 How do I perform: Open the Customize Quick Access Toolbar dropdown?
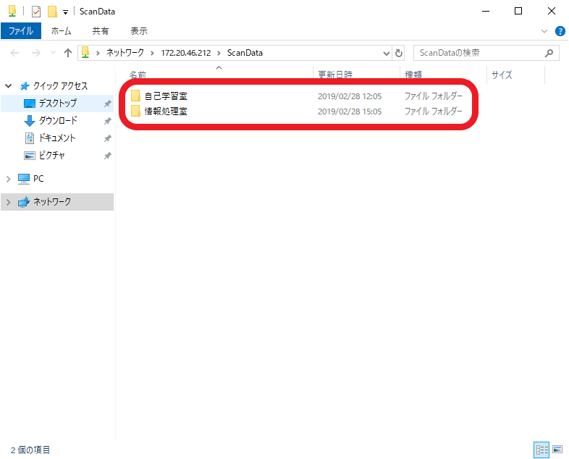65,12
